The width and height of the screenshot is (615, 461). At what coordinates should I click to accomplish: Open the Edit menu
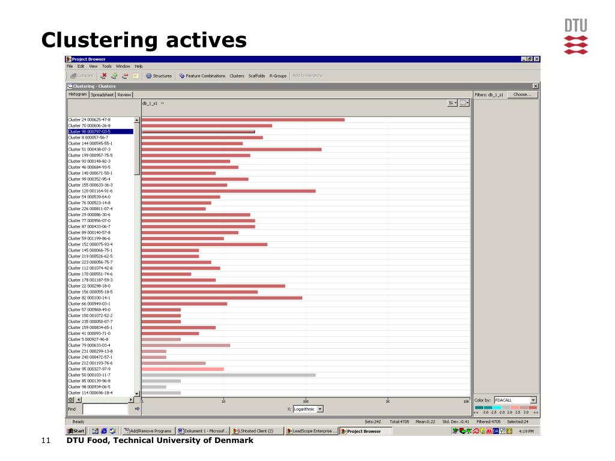pos(81,66)
